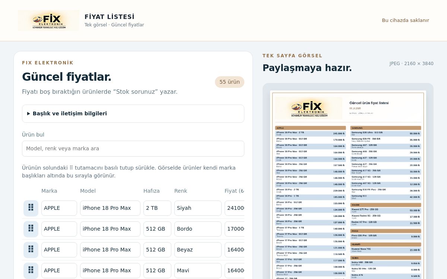Edit the Siyah color field
447x279 pixels.
[198, 208]
